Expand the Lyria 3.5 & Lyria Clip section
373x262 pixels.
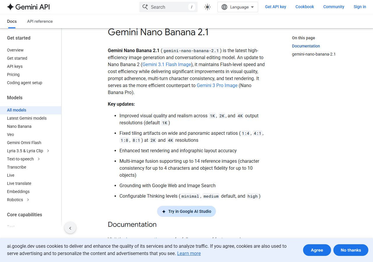(48, 151)
